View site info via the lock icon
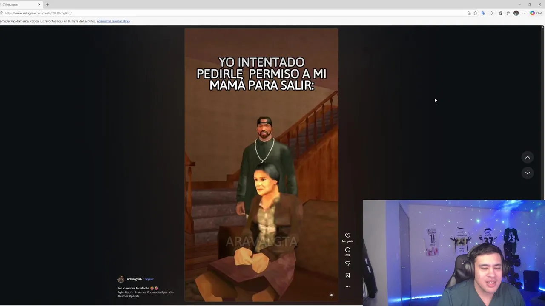 point(1,13)
